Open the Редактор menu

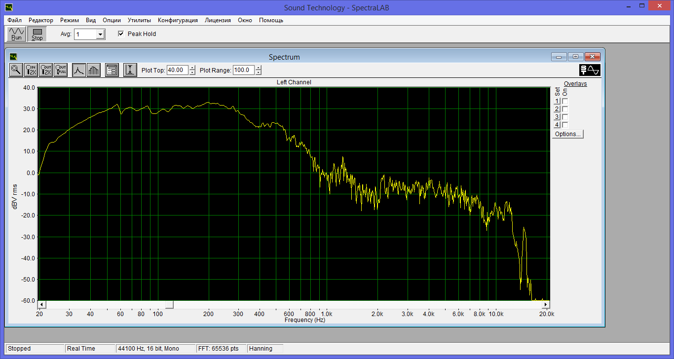tap(41, 20)
